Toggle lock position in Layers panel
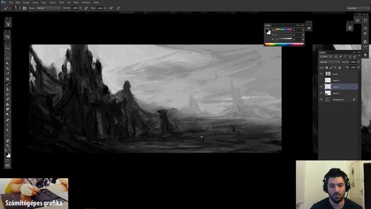Screen dimensions: 371x209 (336, 68)
